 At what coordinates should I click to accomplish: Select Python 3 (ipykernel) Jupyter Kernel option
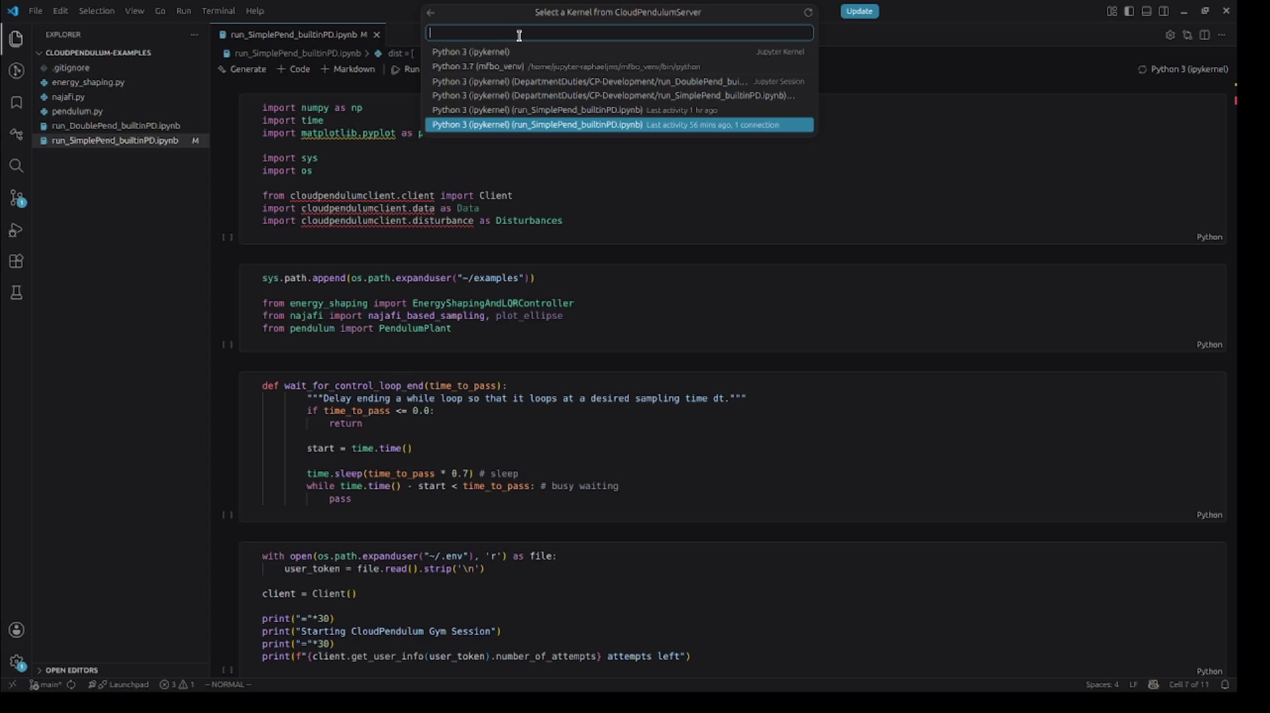tap(619, 52)
